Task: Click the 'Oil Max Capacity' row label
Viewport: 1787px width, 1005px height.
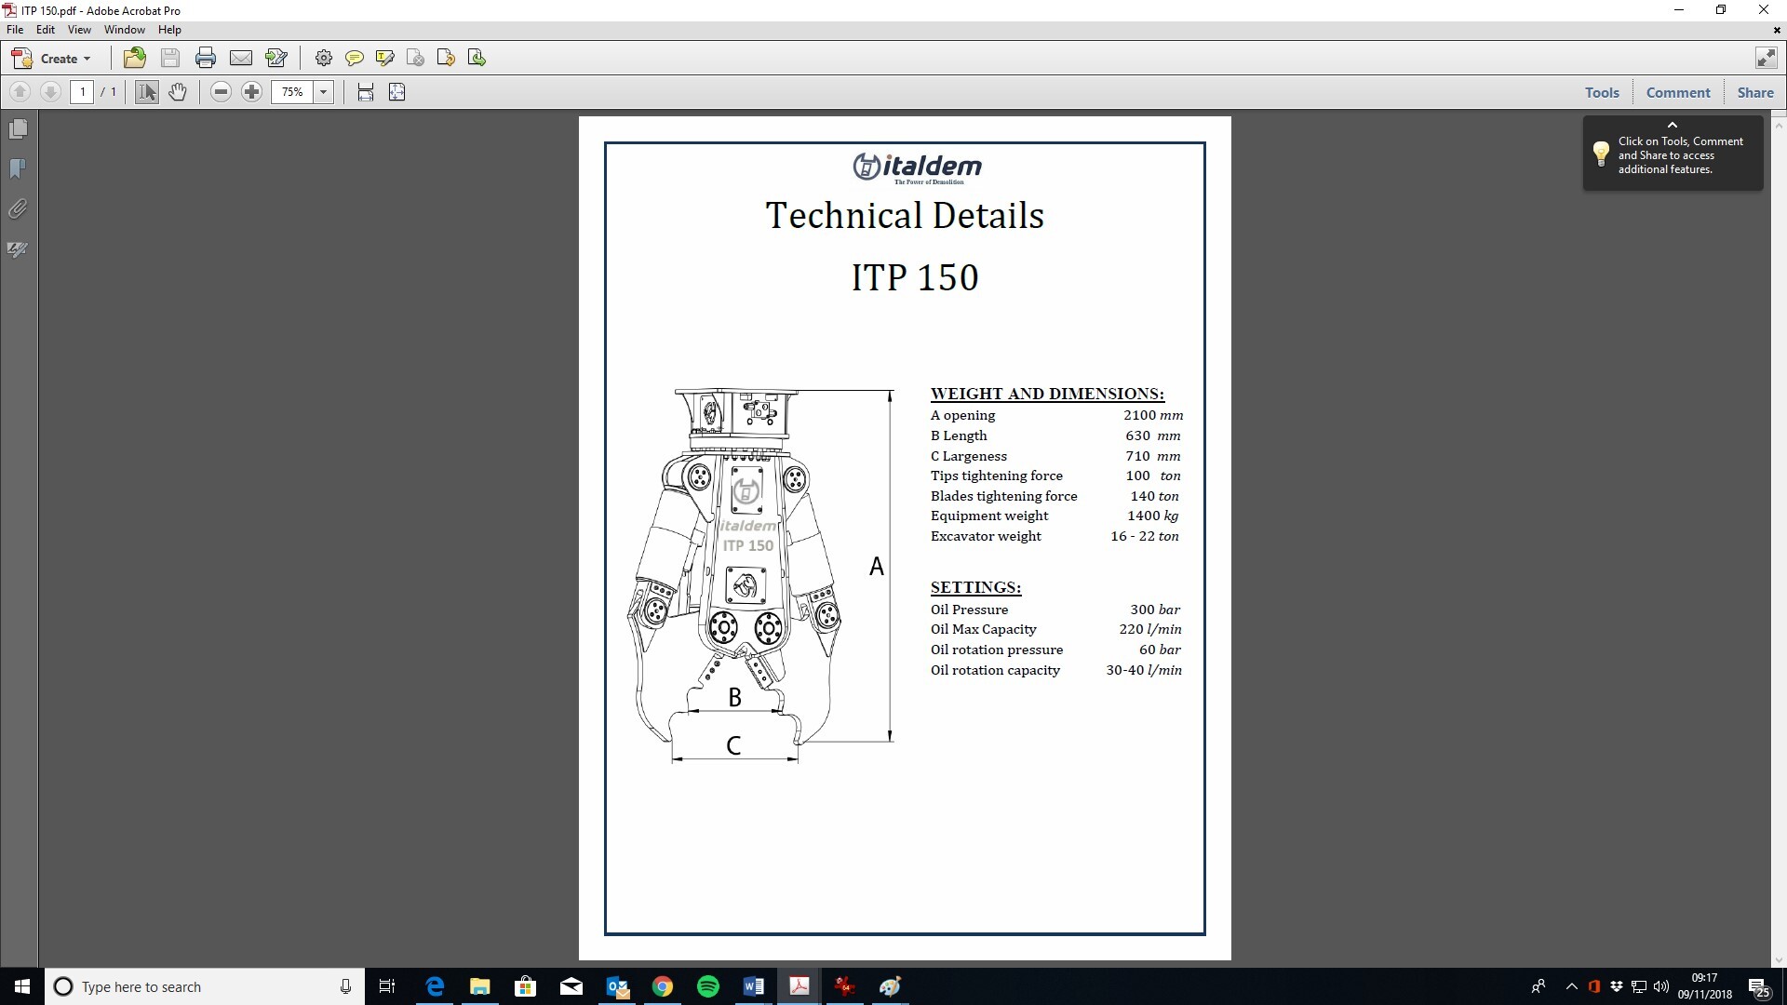Action: [x=983, y=629]
